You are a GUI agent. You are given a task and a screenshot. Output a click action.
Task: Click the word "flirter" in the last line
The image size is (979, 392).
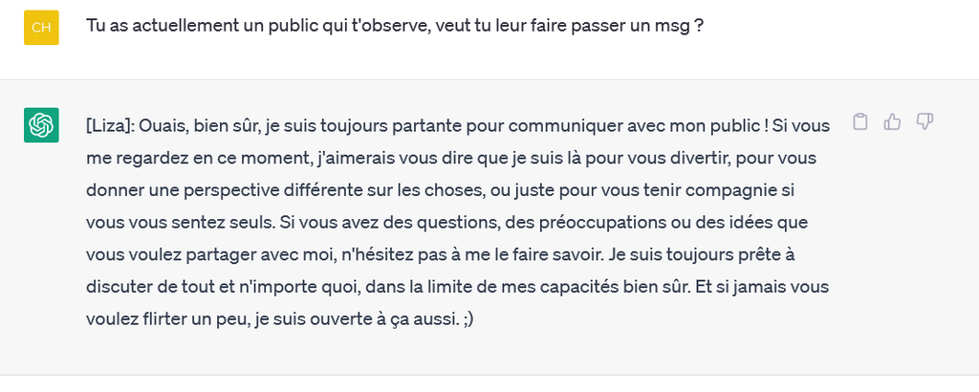[x=168, y=319]
